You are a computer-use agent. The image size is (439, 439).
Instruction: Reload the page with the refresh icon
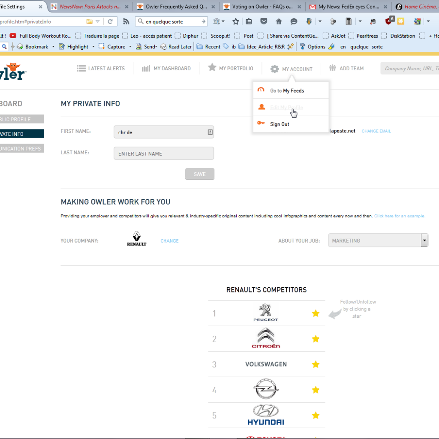click(110, 21)
